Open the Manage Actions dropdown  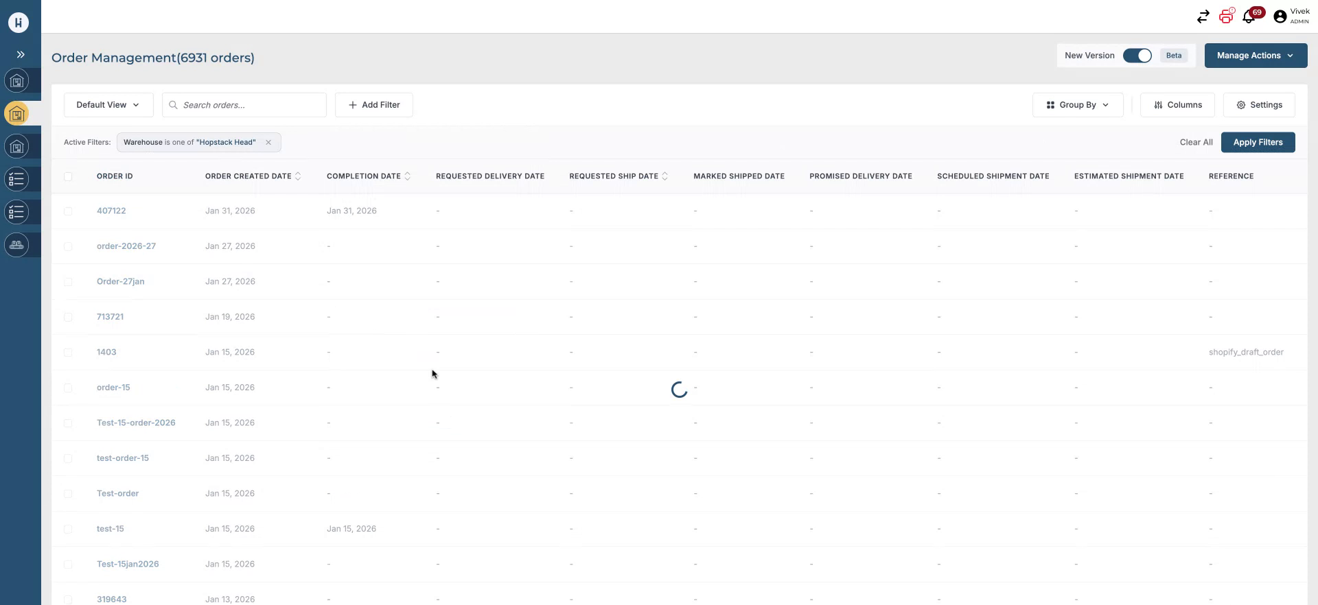click(x=1255, y=56)
